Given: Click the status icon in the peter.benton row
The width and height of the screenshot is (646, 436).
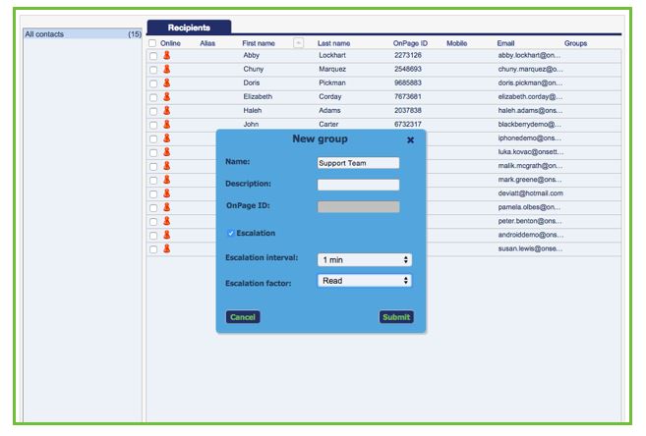Looking at the screenshot, I should 167,221.
